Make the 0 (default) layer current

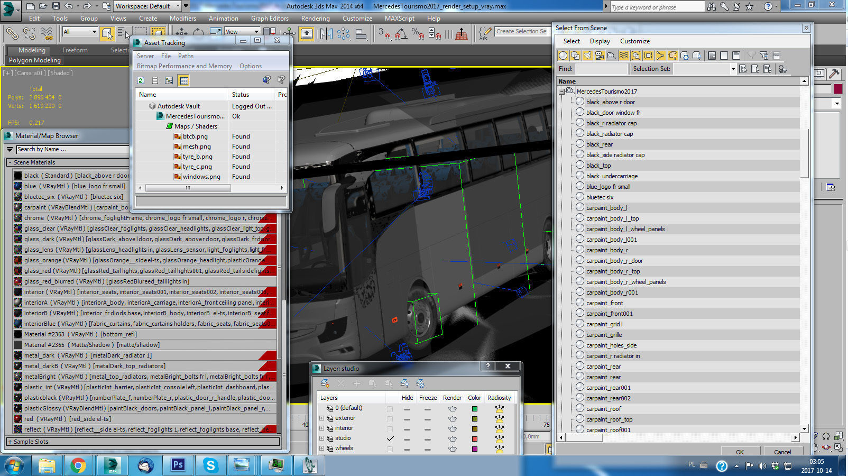coord(390,409)
